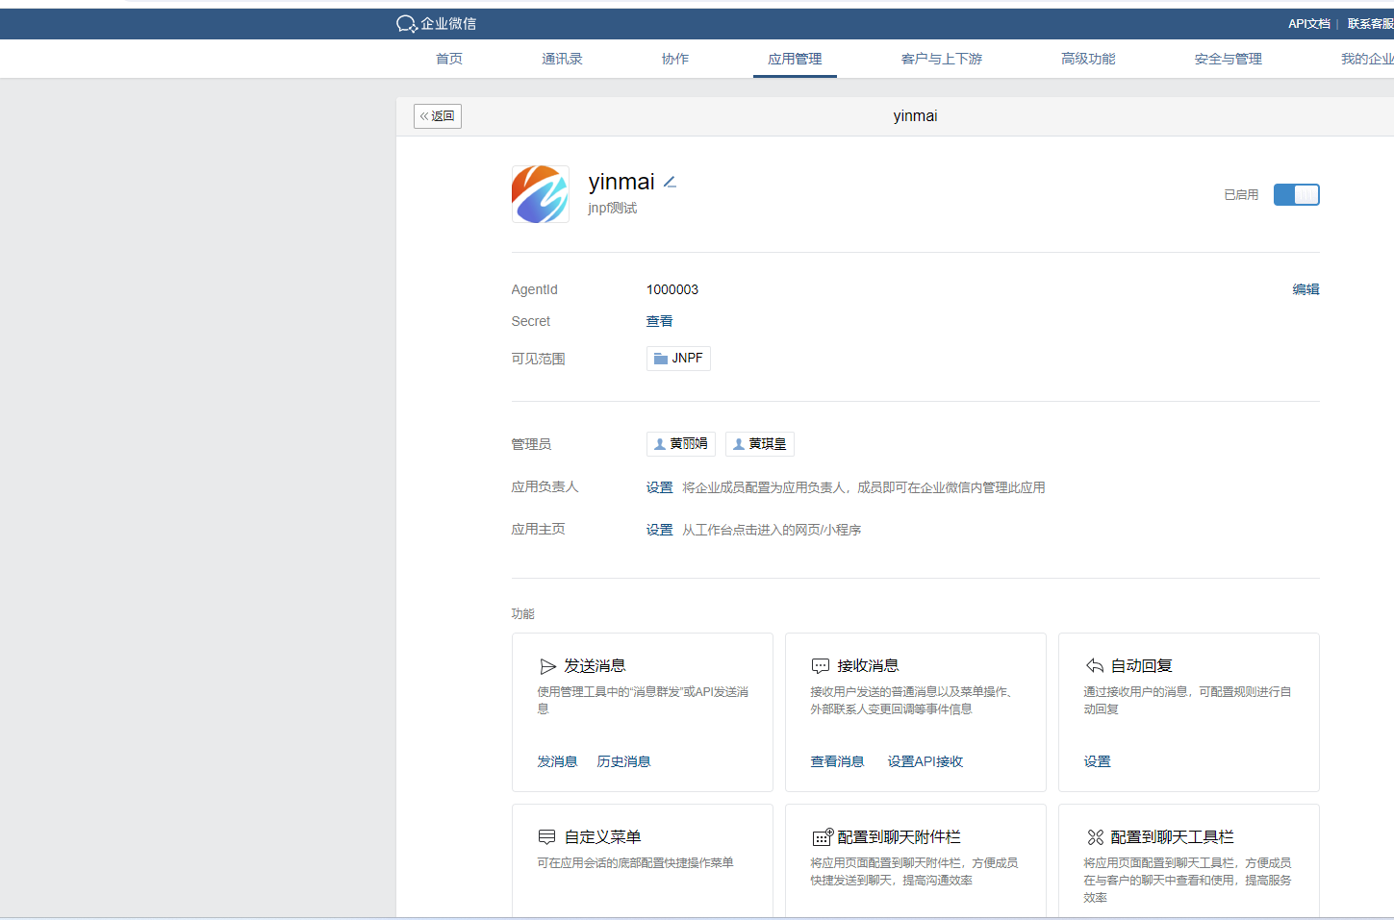Click the 编辑 link on the right
The height and width of the screenshot is (920, 1394).
(1305, 289)
